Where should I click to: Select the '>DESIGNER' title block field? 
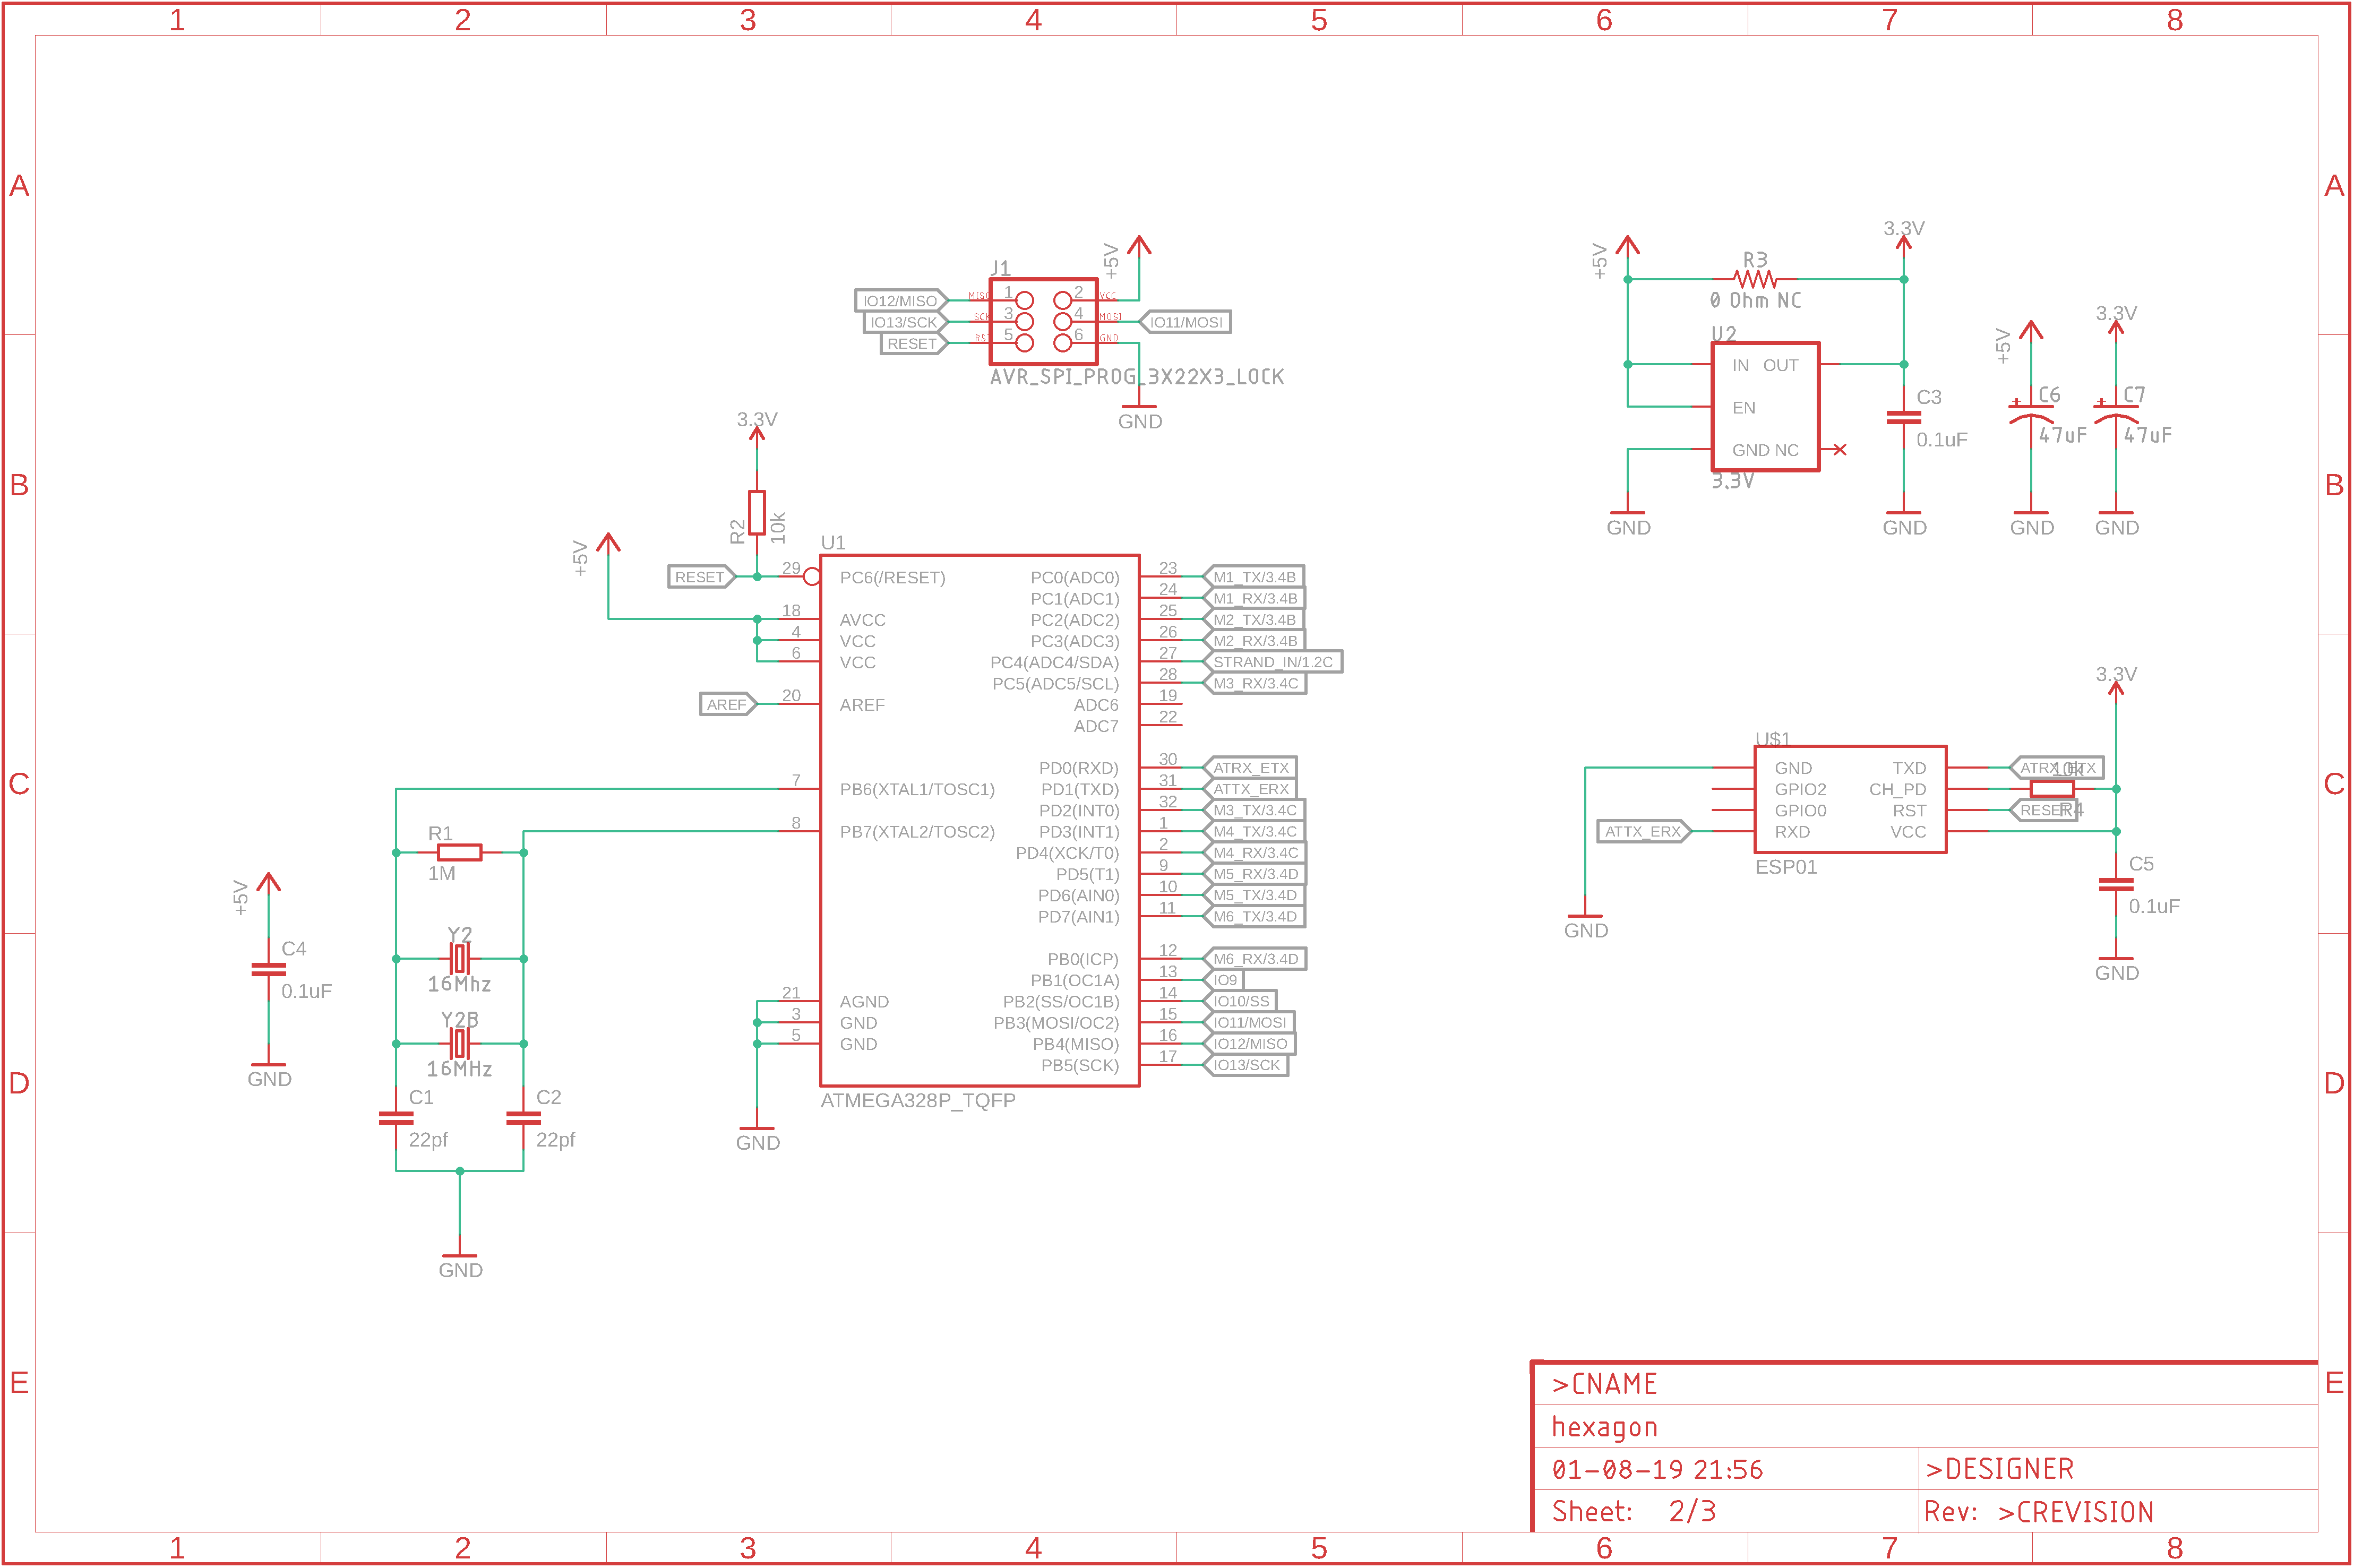[x=1999, y=1469]
